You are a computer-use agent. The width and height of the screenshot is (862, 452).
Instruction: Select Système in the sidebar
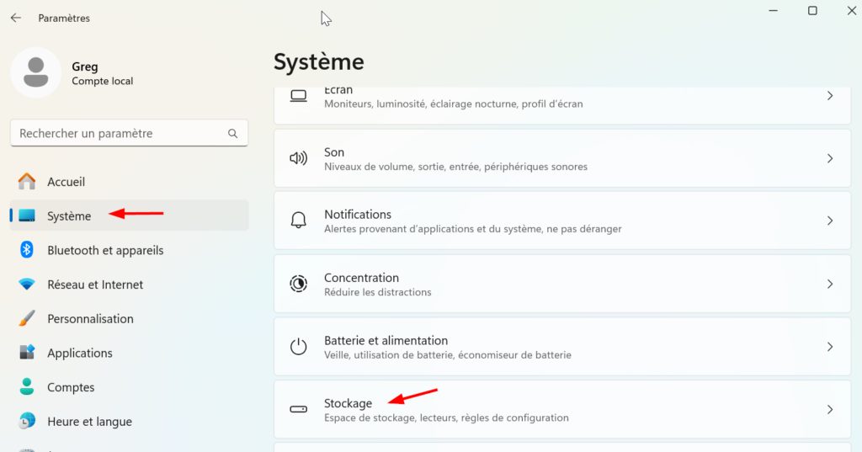click(x=129, y=215)
